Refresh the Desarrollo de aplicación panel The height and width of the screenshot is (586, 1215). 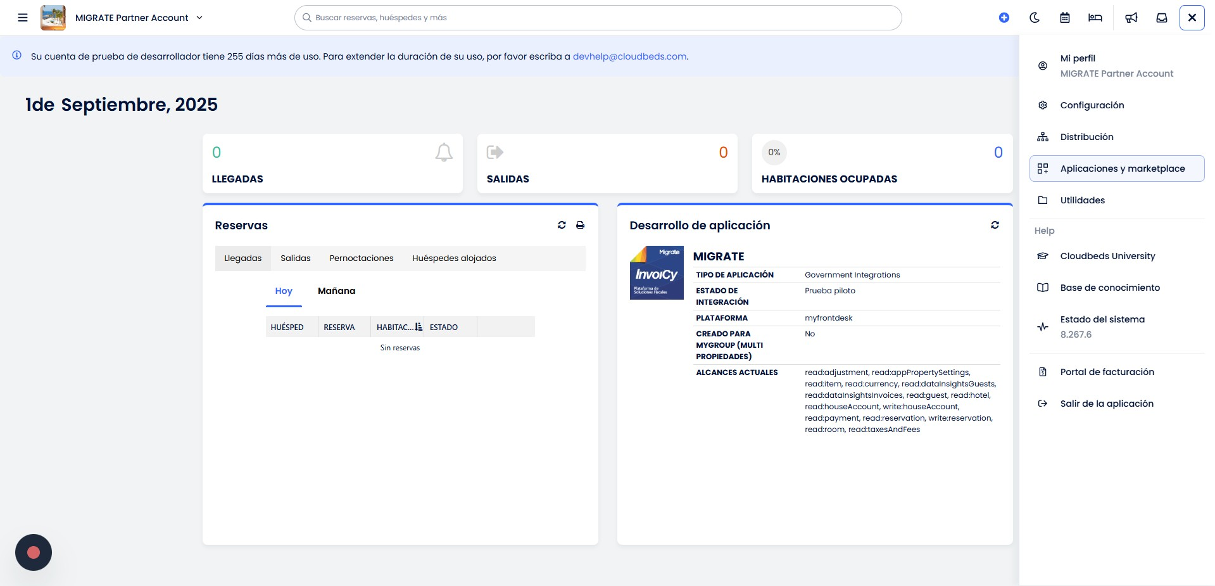[x=995, y=225]
